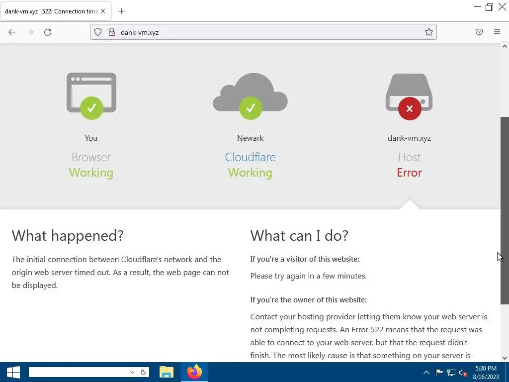
Task: Go back with the browser back arrow
Action: [x=12, y=32]
